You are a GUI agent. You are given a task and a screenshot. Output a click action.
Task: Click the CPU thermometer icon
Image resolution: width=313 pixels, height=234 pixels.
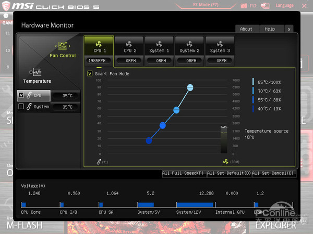(29, 95)
